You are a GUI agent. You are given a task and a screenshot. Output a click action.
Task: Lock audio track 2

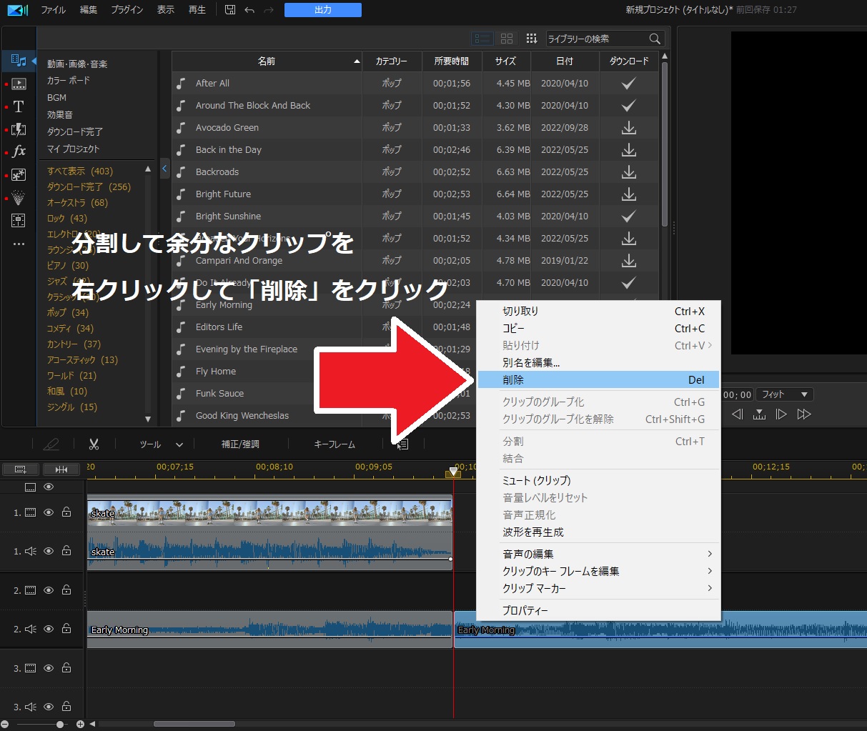[x=66, y=629]
